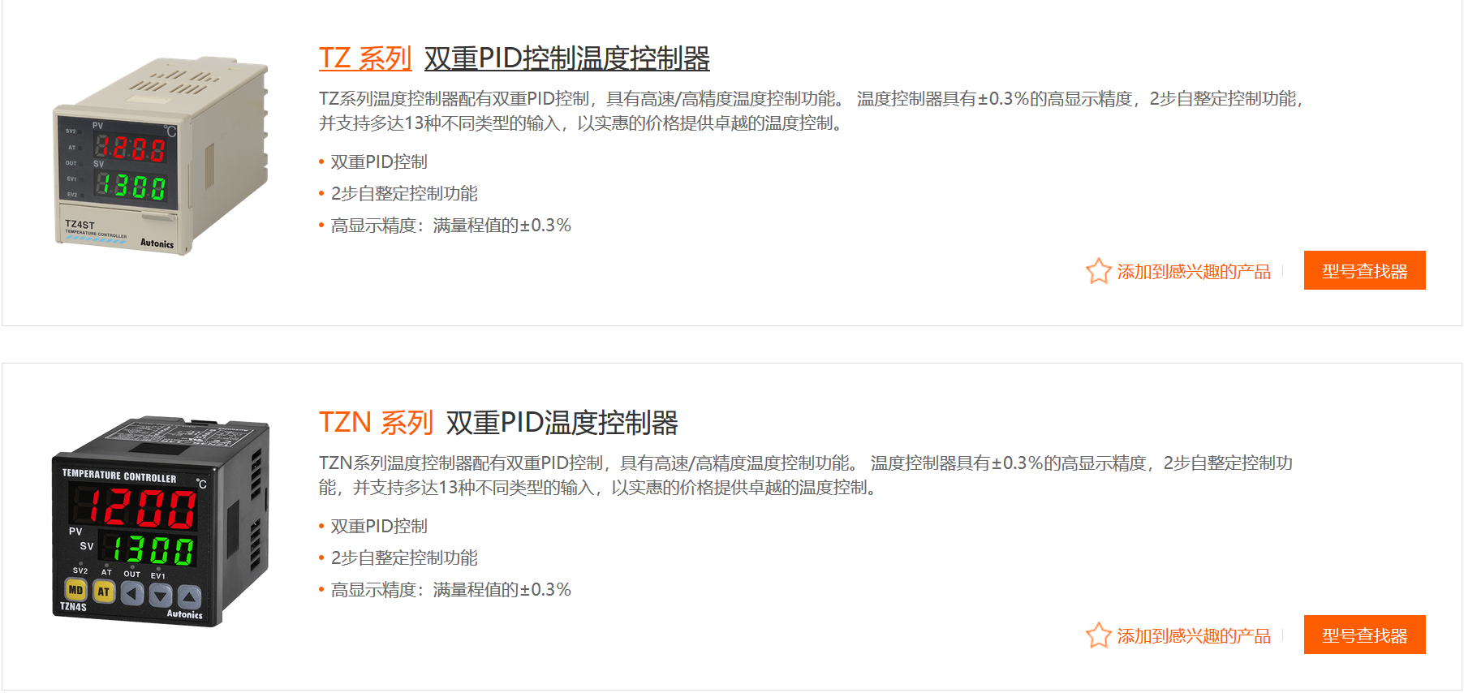Open the orange "TZN 系列" title link

[376, 423]
